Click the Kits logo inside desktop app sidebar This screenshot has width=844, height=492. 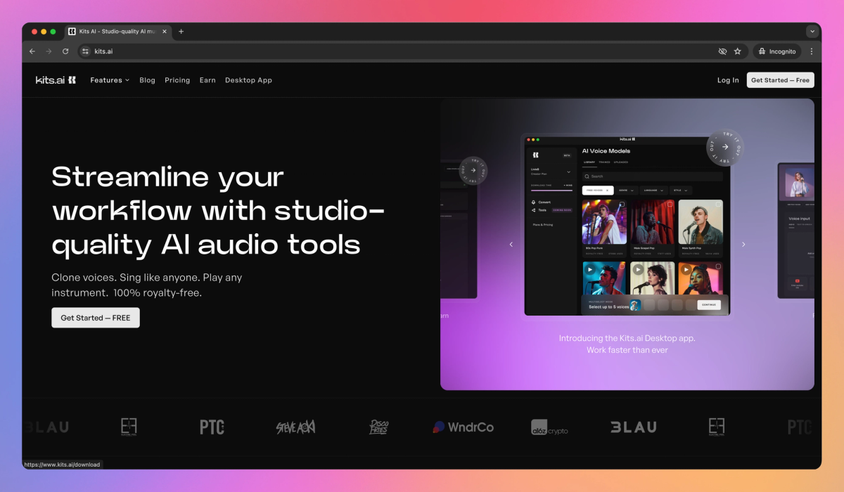click(535, 155)
